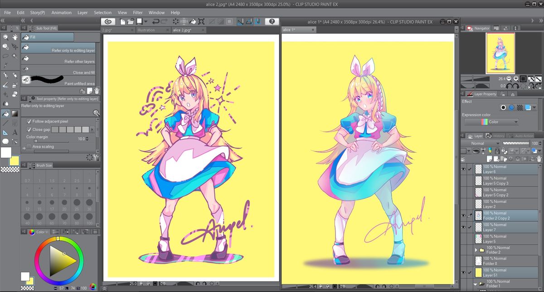Create a new file from toolbar
The image size is (544, 292).
(x=122, y=21)
